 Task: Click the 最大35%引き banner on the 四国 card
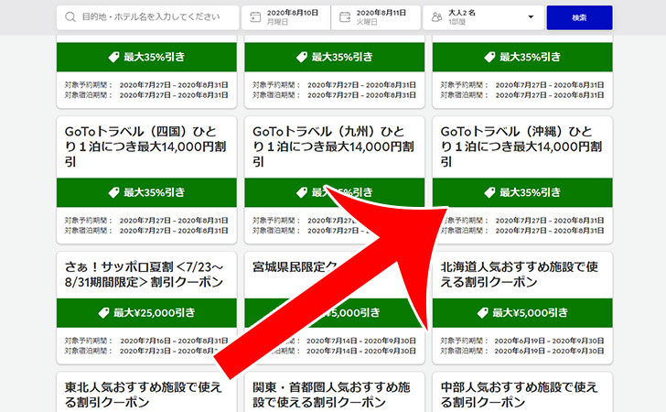(x=146, y=192)
